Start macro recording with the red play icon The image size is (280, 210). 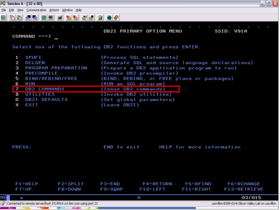tap(69, 18)
